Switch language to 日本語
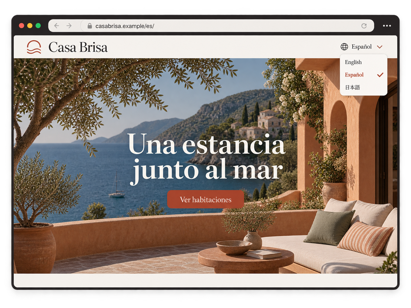This screenshot has width=411, height=308. pos(363,87)
